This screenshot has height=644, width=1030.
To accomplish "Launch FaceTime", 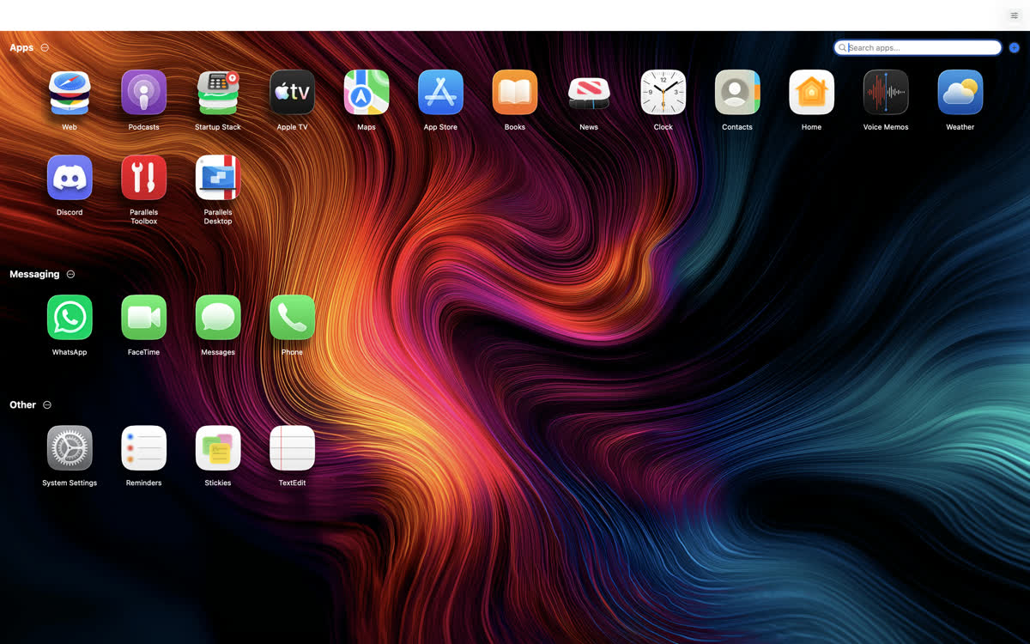I will [x=143, y=318].
